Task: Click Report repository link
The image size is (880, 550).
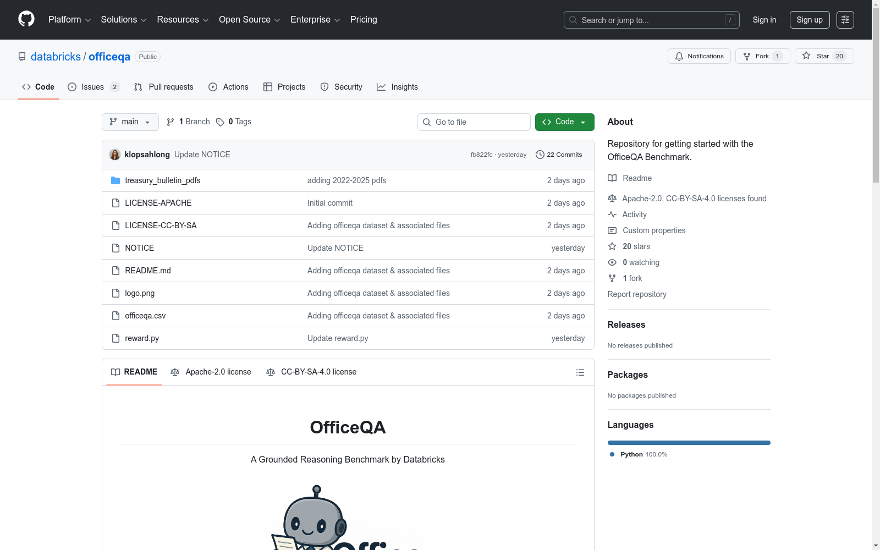Action: 637,294
